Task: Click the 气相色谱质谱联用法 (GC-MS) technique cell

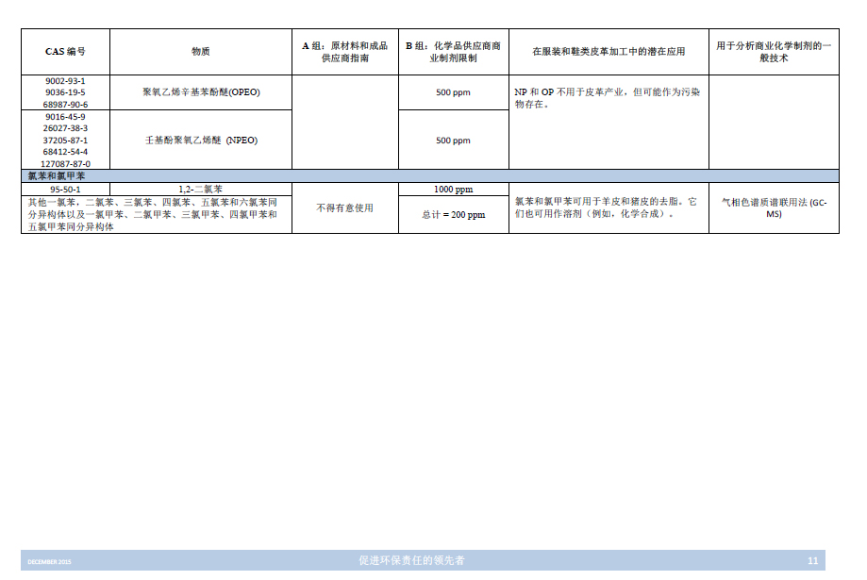Action: (x=774, y=207)
